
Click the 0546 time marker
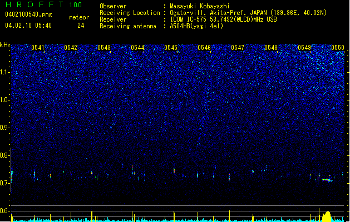(x=204, y=48)
